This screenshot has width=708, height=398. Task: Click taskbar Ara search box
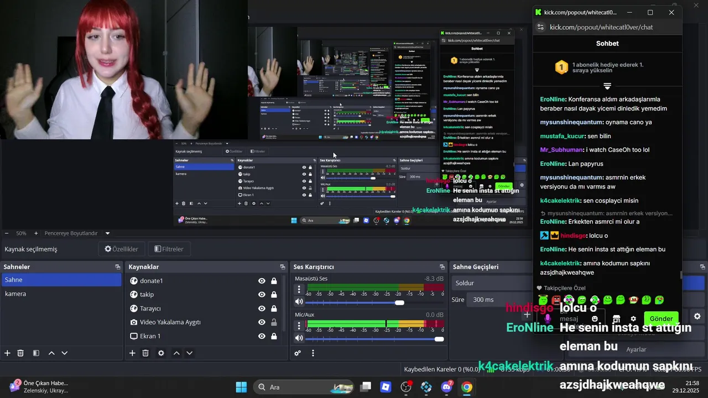coord(304,387)
